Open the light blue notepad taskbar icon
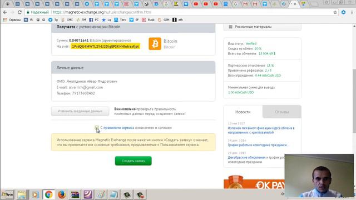The width and height of the screenshot is (356, 200). point(113,194)
